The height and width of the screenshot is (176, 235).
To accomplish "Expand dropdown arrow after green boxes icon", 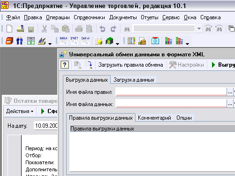I will (117, 44).
